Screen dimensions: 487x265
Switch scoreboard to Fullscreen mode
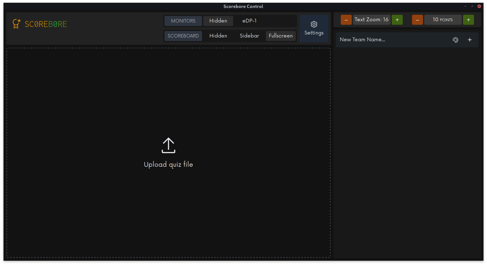click(280, 36)
